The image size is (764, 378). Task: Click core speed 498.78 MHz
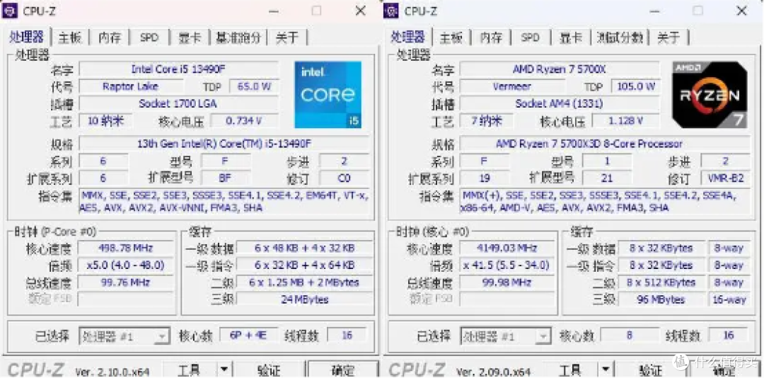[x=126, y=248]
